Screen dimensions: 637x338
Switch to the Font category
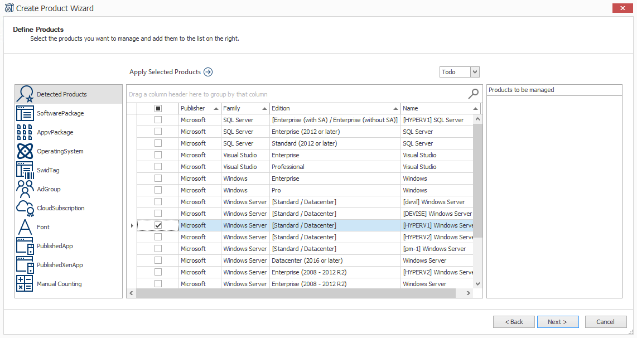69,226
